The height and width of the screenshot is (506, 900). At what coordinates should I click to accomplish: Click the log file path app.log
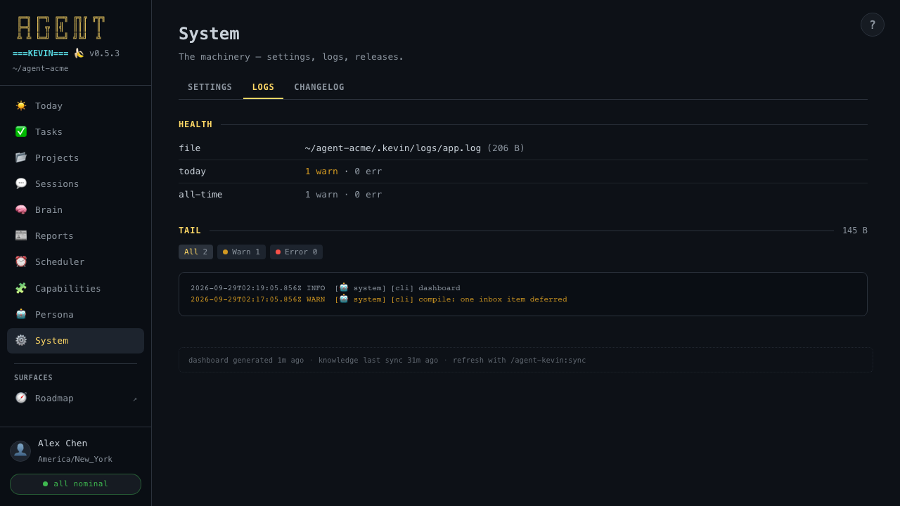[x=393, y=148]
